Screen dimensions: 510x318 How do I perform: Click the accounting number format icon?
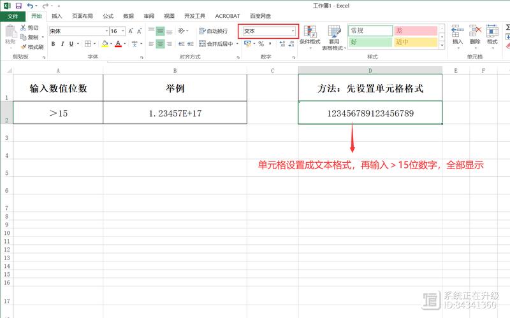[247, 43]
